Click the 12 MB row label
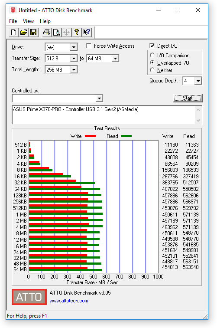The height and width of the screenshot is (328, 217). [x=20, y=239]
